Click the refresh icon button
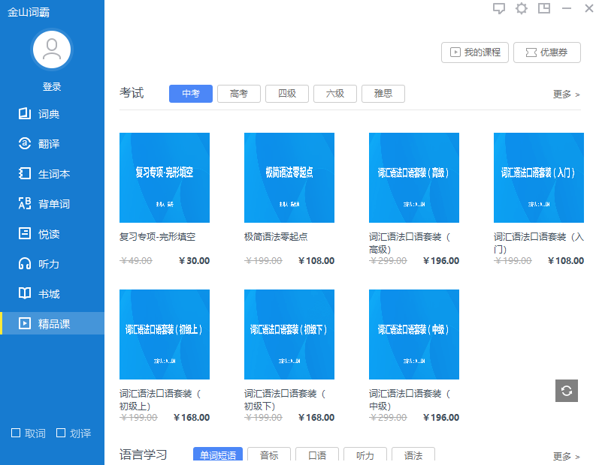Viewport: 596px width, 465px height. click(567, 391)
